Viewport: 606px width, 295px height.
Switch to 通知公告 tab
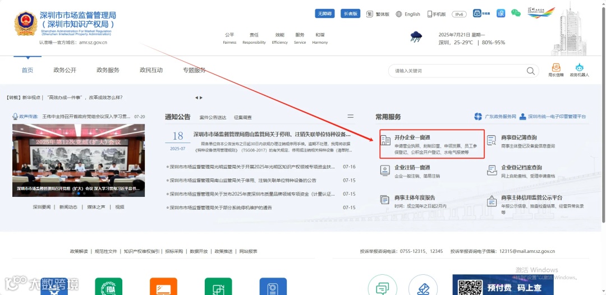coord(178,117)
